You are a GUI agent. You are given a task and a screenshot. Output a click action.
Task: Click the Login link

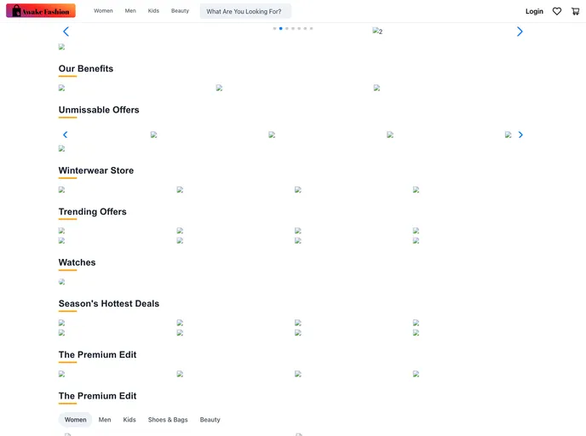point(534,11)
